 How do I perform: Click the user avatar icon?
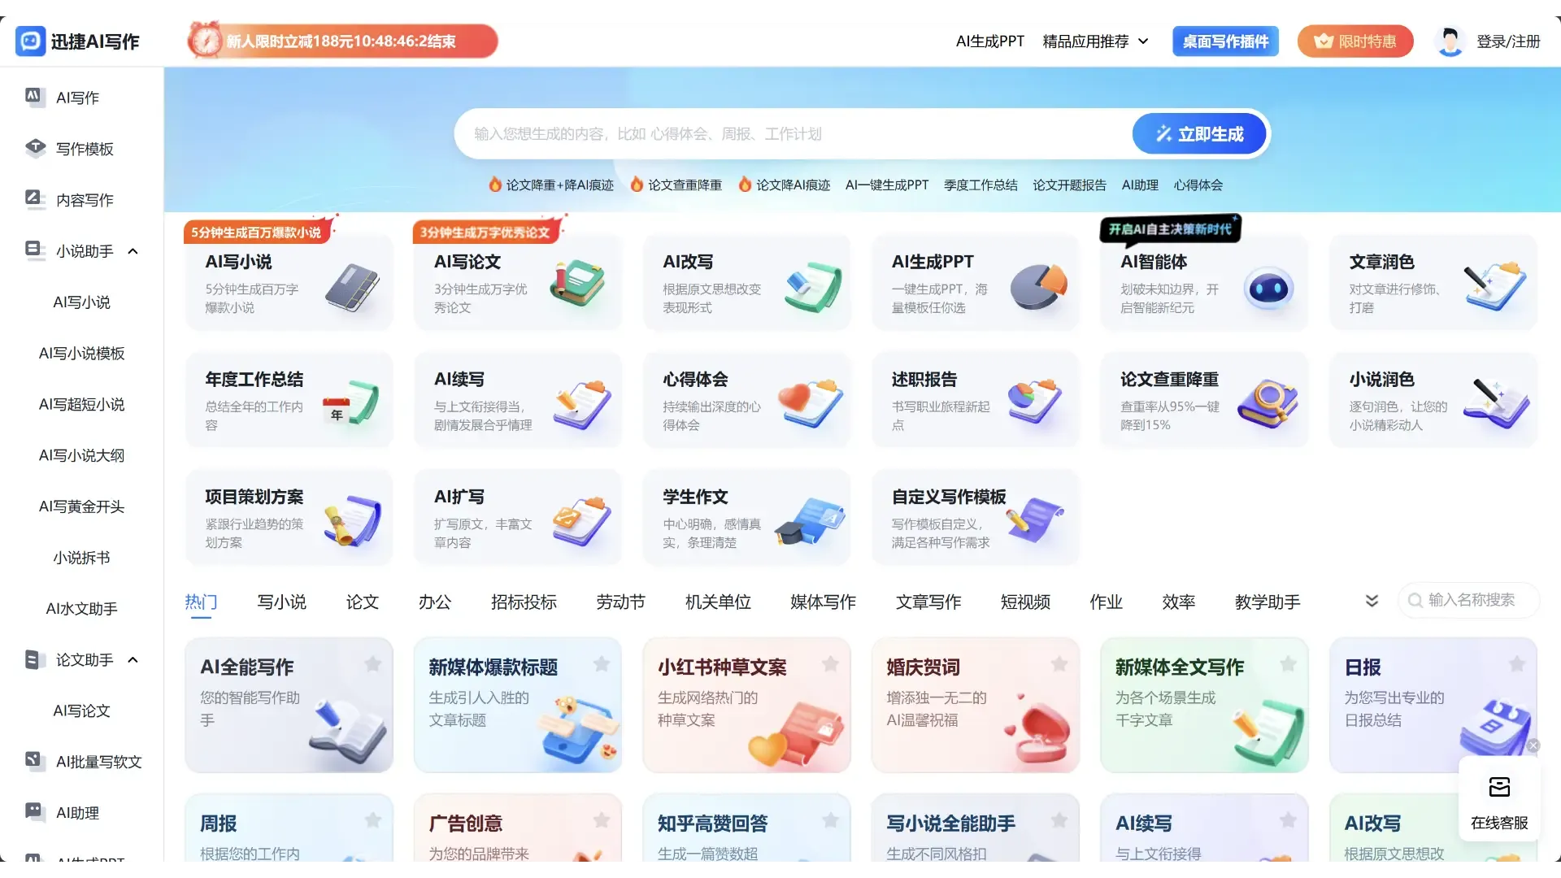coord(1450,41)
